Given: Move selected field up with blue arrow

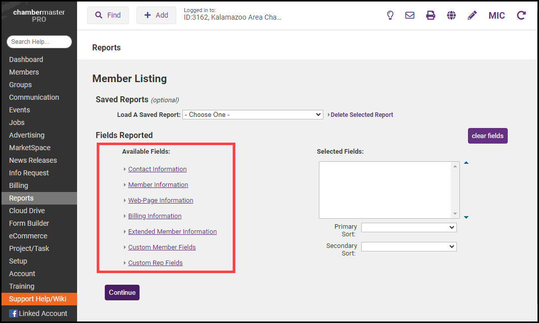Looking at the screenshot, I should click(466, 163).
